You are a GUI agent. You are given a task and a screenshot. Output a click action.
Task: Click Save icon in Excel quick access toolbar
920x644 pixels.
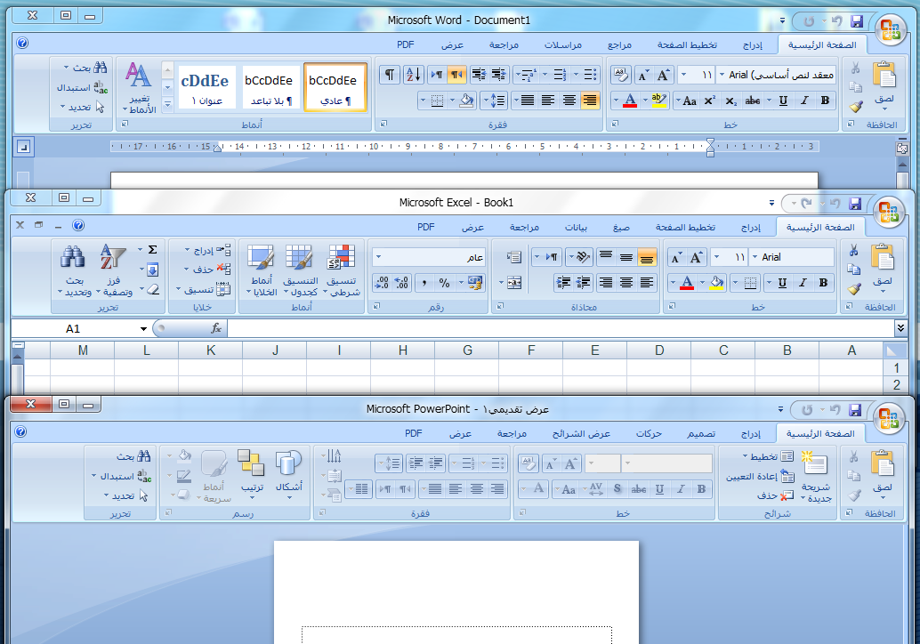(x=855, y=204)
